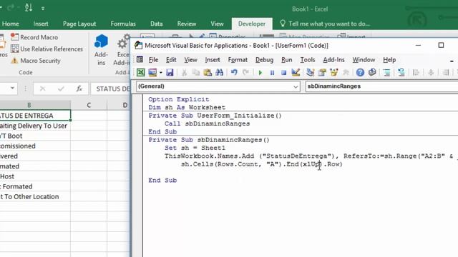Click the Reset stop icon
Image resolution: width=458 pixels, height=257 pixels.
[x=283, y=73]
